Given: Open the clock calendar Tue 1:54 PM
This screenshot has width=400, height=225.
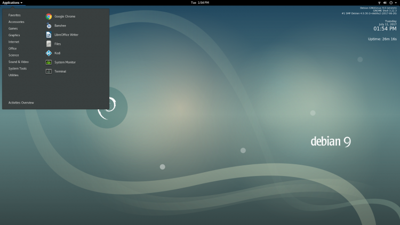Looking at the screenshot, I should (x=200, y=3).
